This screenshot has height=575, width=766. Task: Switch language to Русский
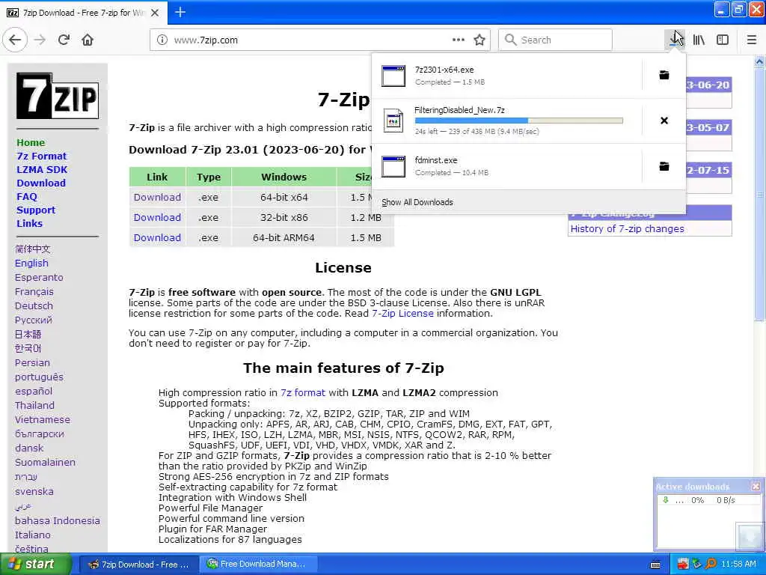coord(33,320)
